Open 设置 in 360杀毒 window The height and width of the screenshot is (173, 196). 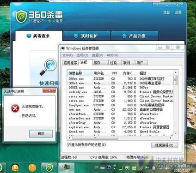178,12
